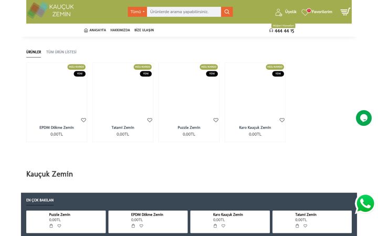Click the headset customer service icon
The image size is (378, 236).
[271, 30]
